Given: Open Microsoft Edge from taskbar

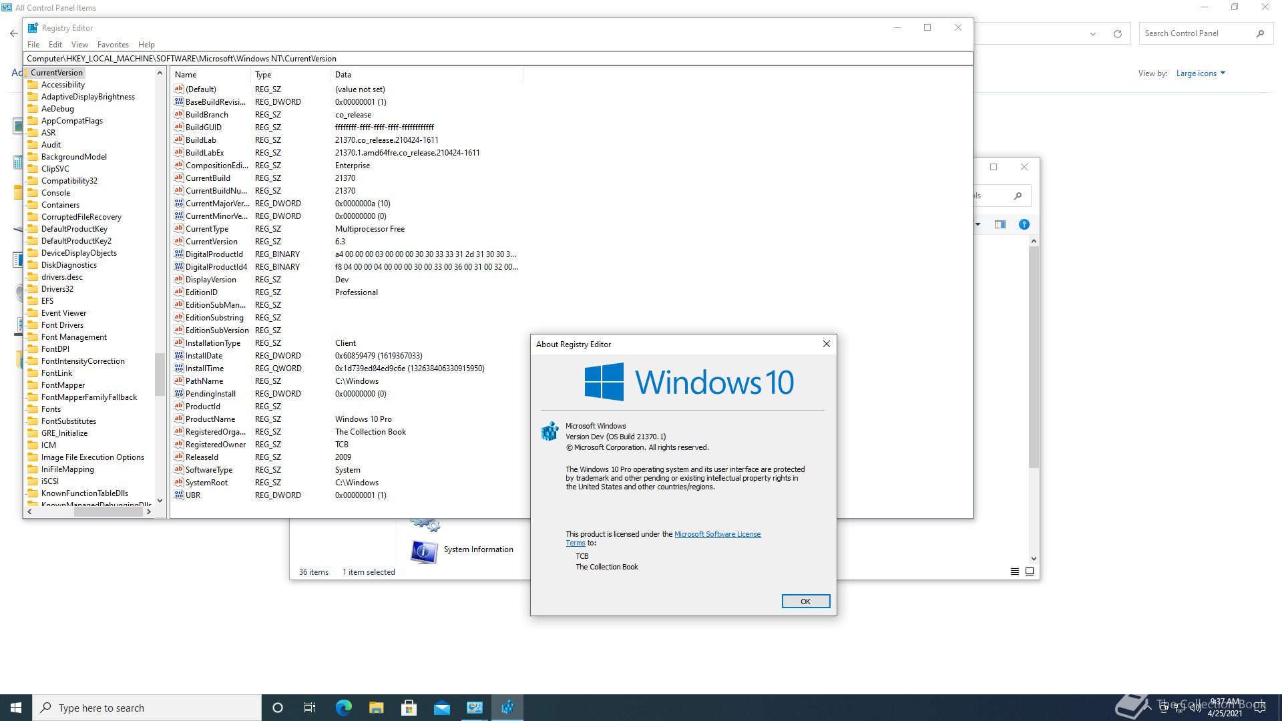Looking at the screenshot, I should (344, 708).
